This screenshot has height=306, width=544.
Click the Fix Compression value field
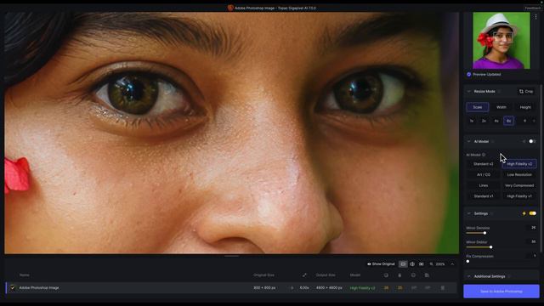coord(532,256)
